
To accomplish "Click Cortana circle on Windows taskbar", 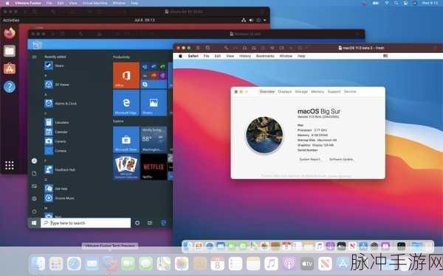I will pos(137,223).
